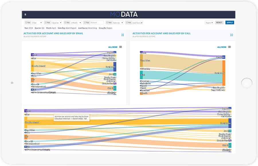Screen dimensions: 258x166
Task: Click the Account filter input field
Action: (x=97, y=22)
